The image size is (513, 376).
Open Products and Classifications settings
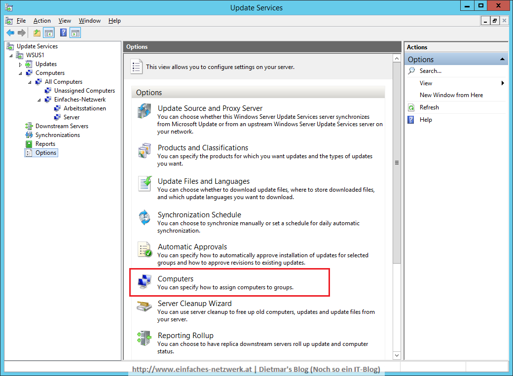click(203, 148)
